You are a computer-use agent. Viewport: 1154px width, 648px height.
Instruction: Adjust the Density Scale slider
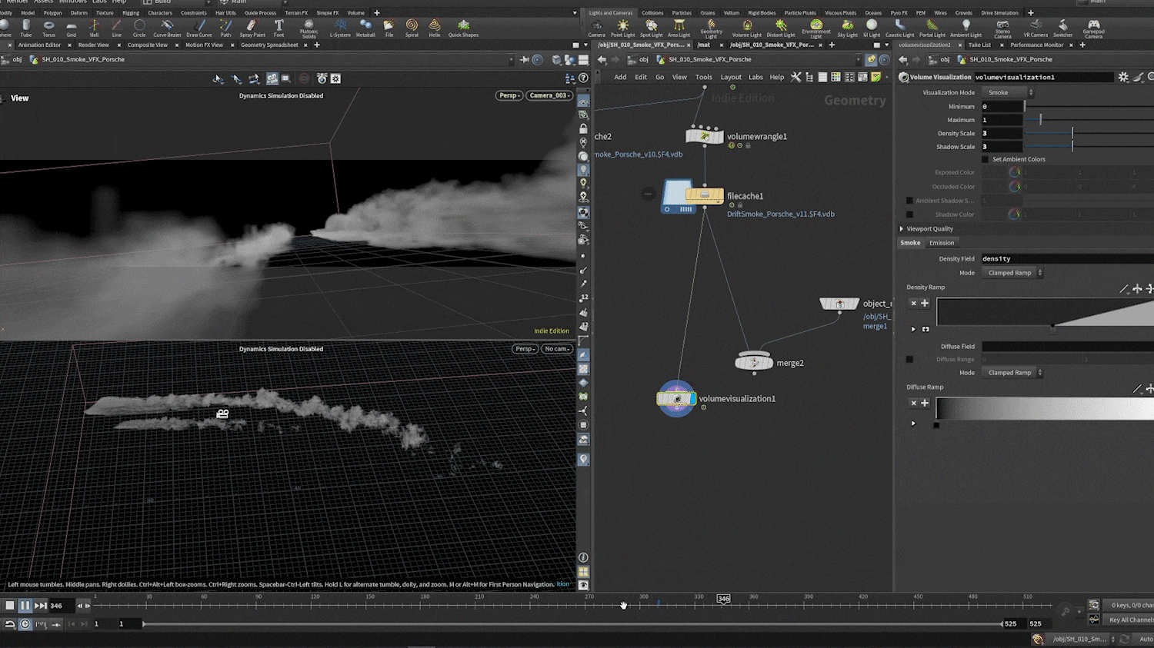tap(1089, 133)
